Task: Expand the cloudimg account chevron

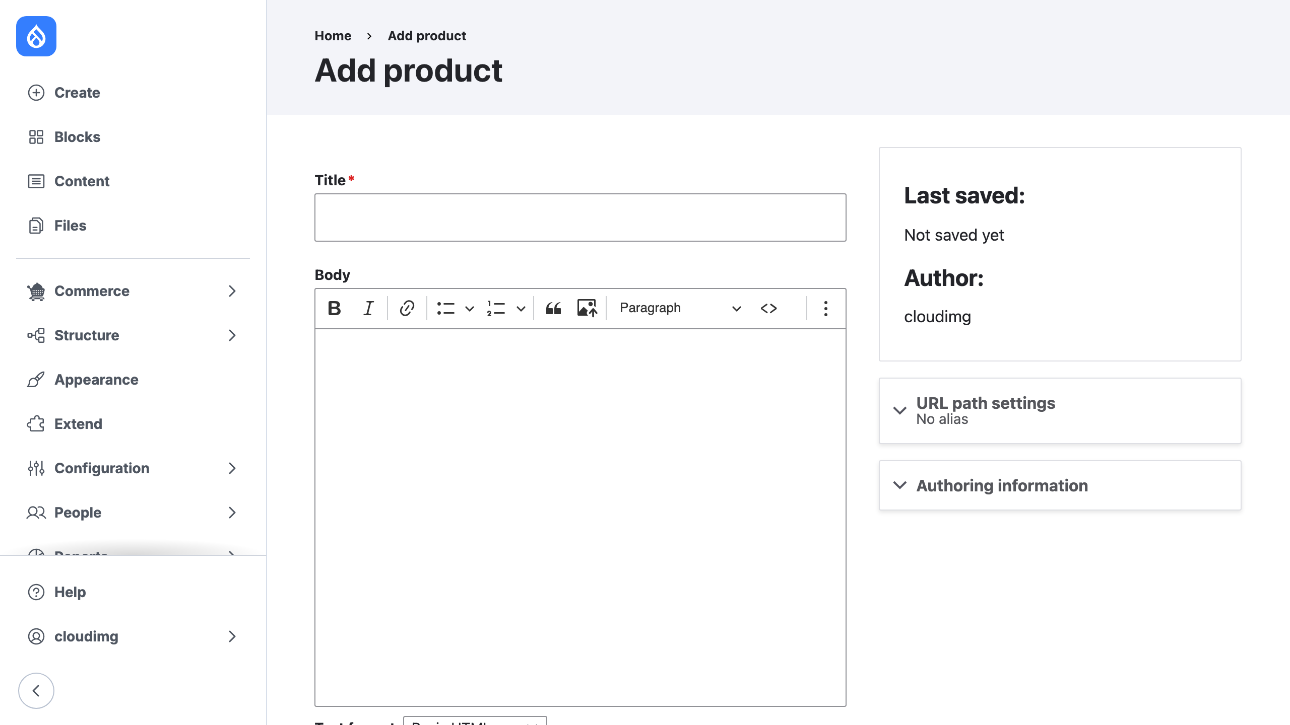Action: (232, 636)
